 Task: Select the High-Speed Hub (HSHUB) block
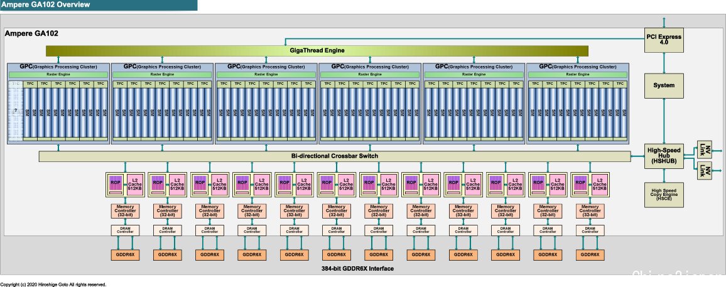point(664,156)
